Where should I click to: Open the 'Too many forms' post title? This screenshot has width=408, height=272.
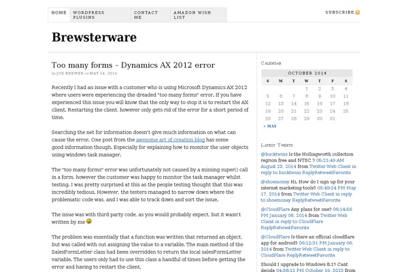click(133, 65)
